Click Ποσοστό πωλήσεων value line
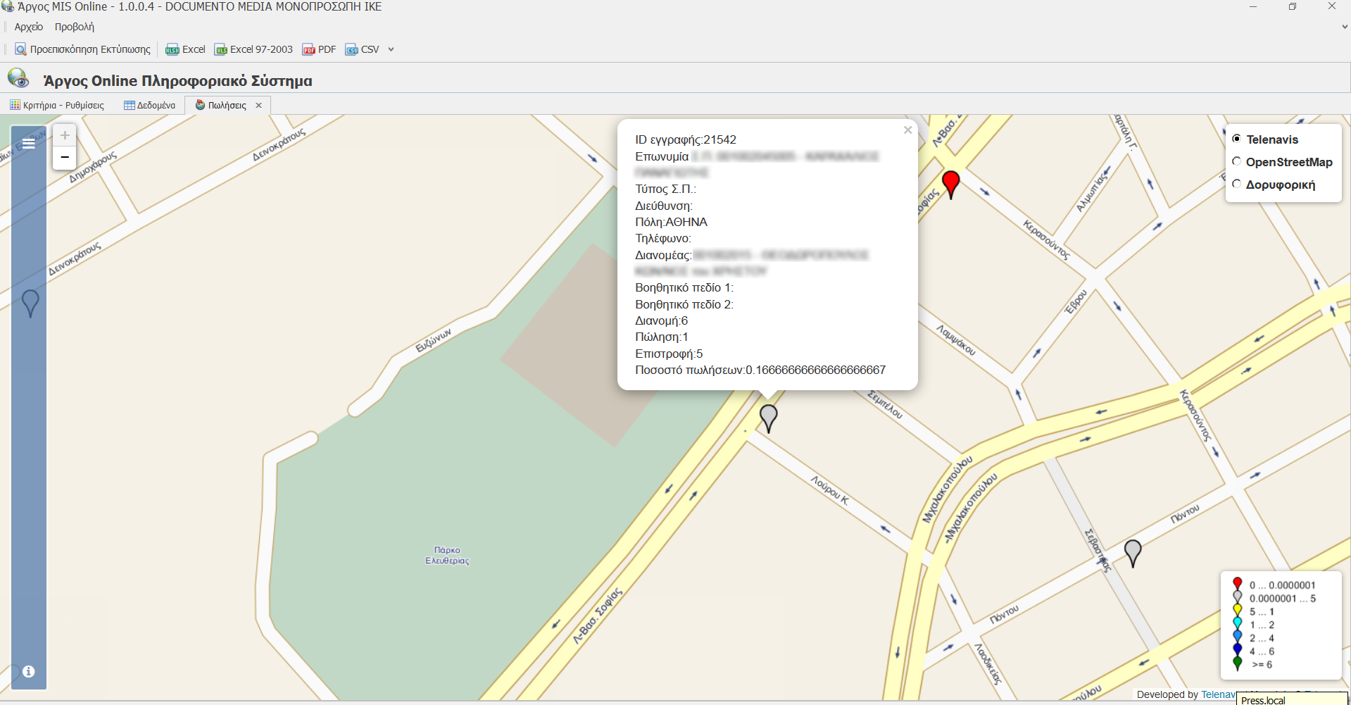1351x705 pixels. 760,370
